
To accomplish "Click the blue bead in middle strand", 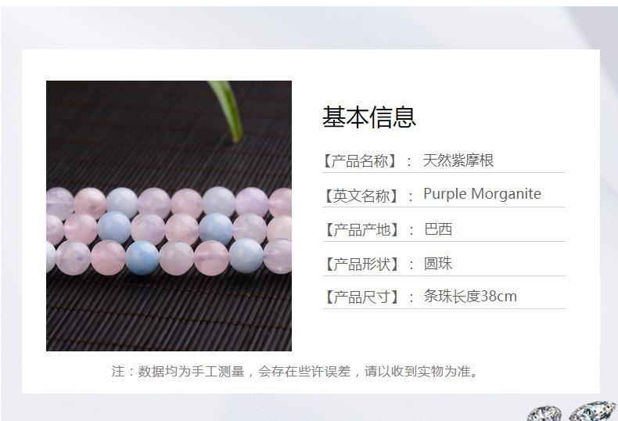I will [114, 228].
